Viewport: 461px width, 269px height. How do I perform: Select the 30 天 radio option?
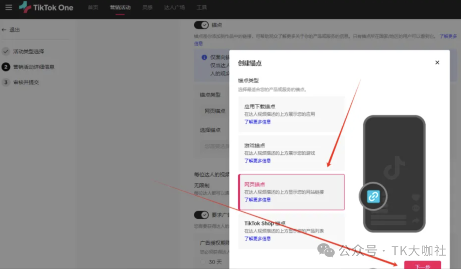[203, 261]
